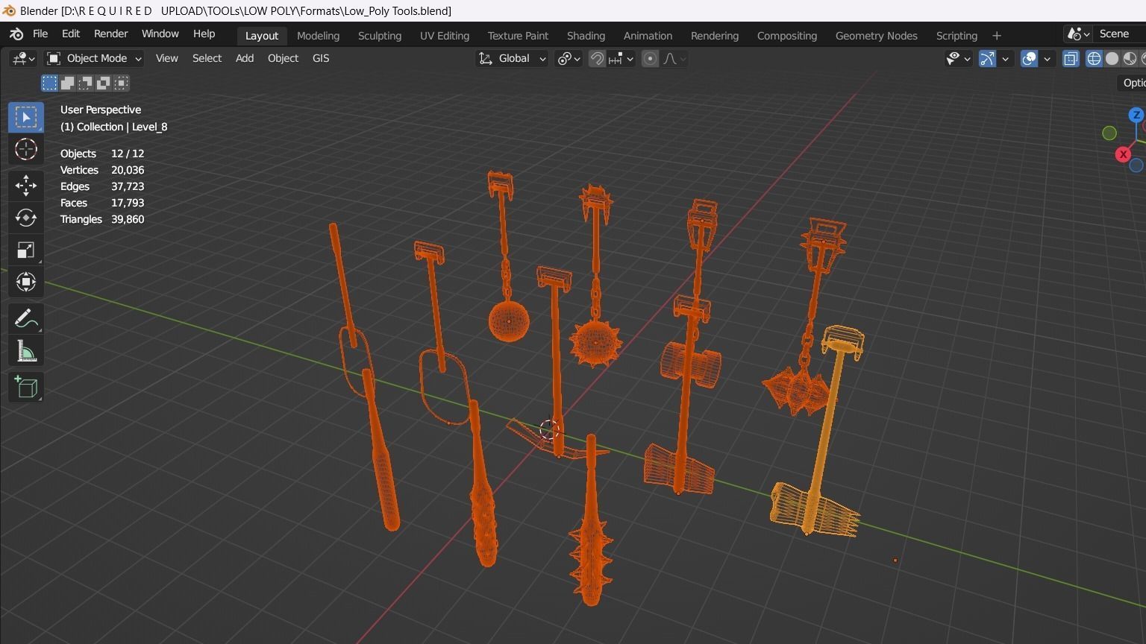Switch to Solid viewport shading
Screen dimensions: 1146x644
[1112, 59]
